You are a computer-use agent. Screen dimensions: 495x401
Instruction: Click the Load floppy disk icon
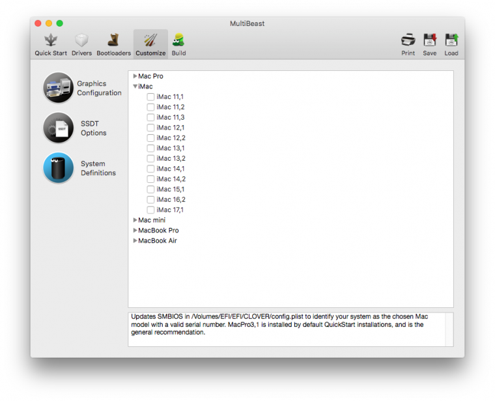[x=451, y=40]
